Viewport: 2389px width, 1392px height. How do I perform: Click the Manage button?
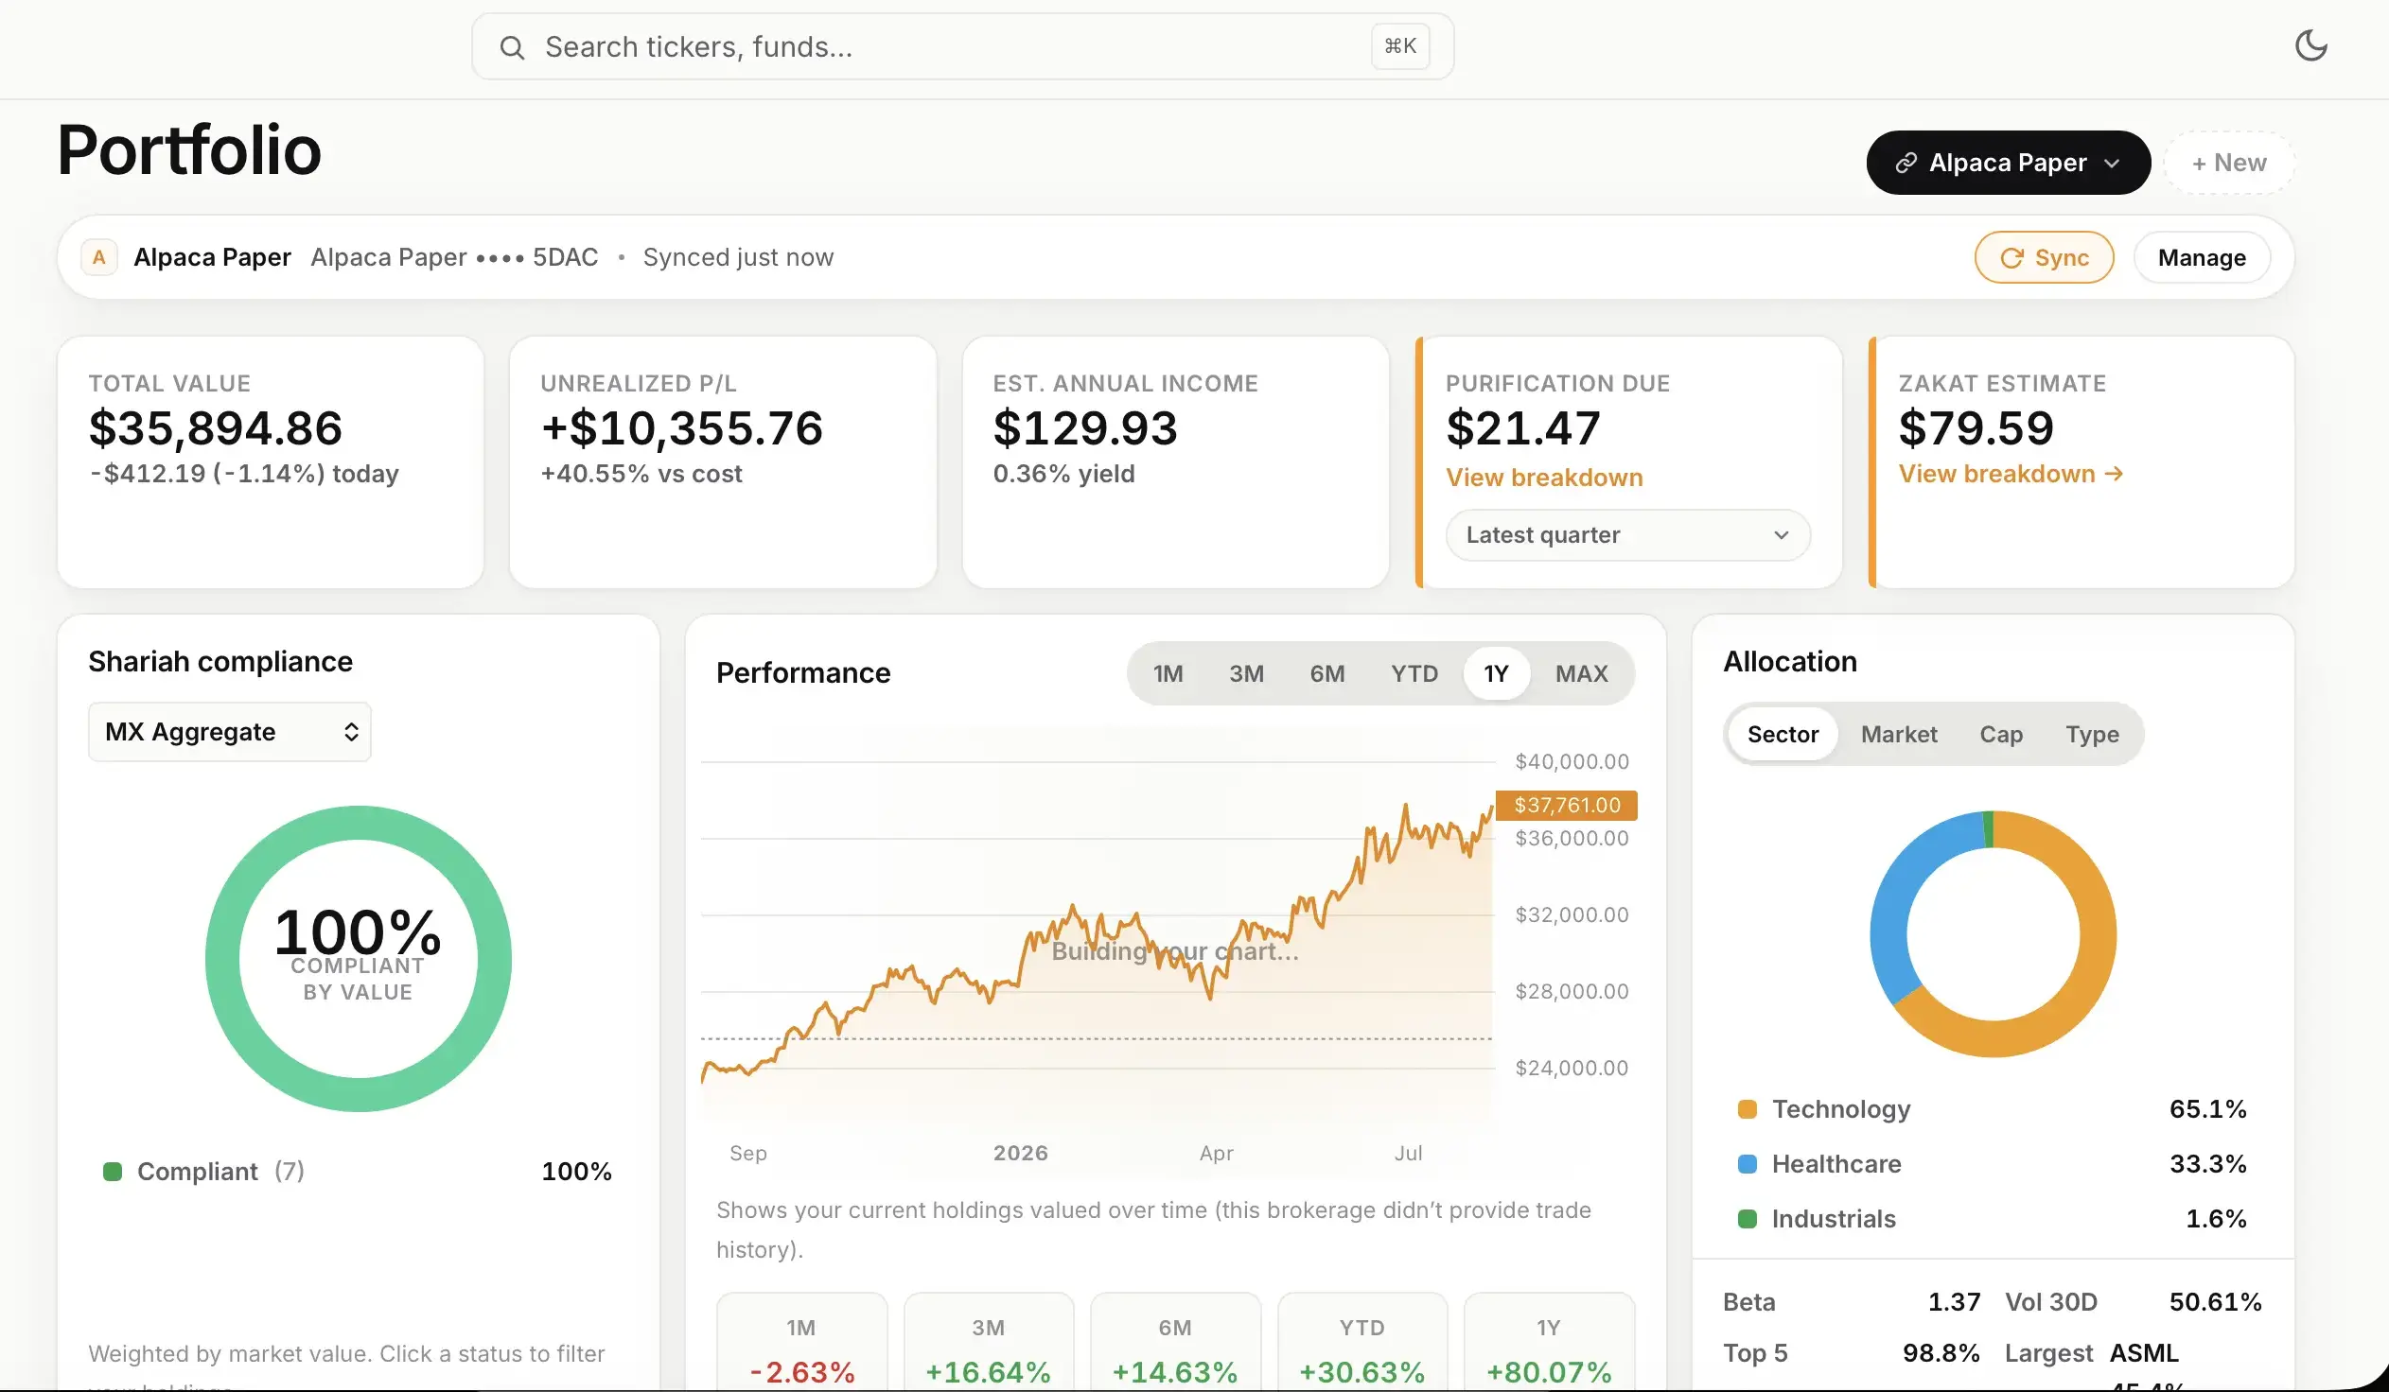click(2202, 258)
